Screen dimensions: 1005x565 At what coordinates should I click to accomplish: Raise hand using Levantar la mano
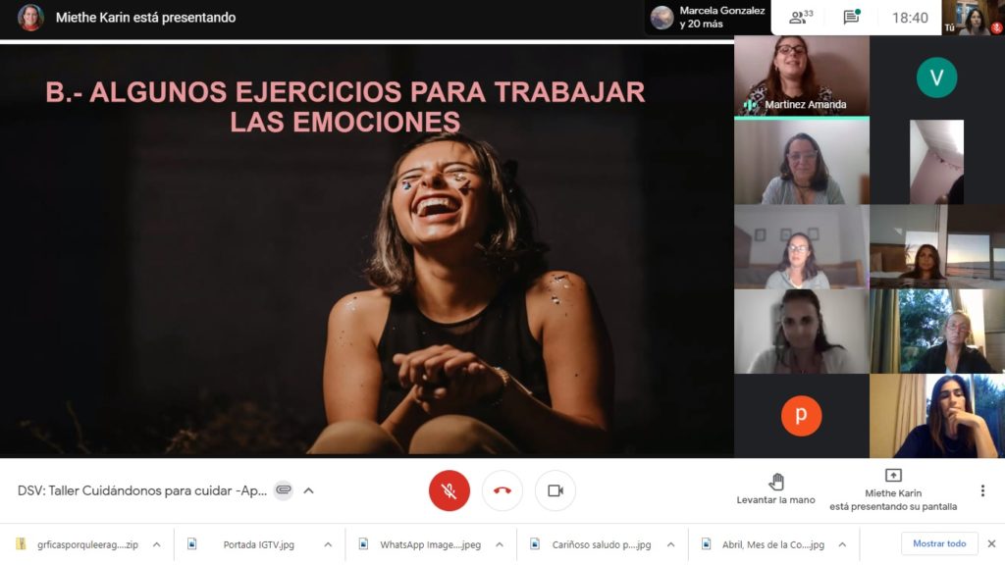pyautogui.click(x=775, y=488)
